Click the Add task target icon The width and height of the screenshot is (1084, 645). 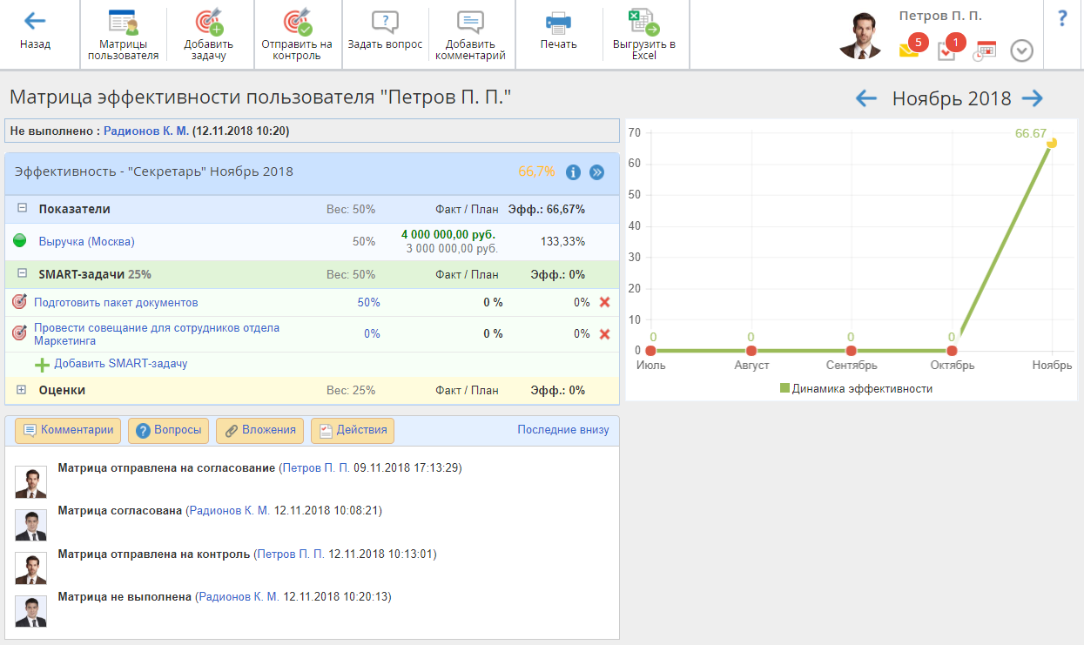209,22
